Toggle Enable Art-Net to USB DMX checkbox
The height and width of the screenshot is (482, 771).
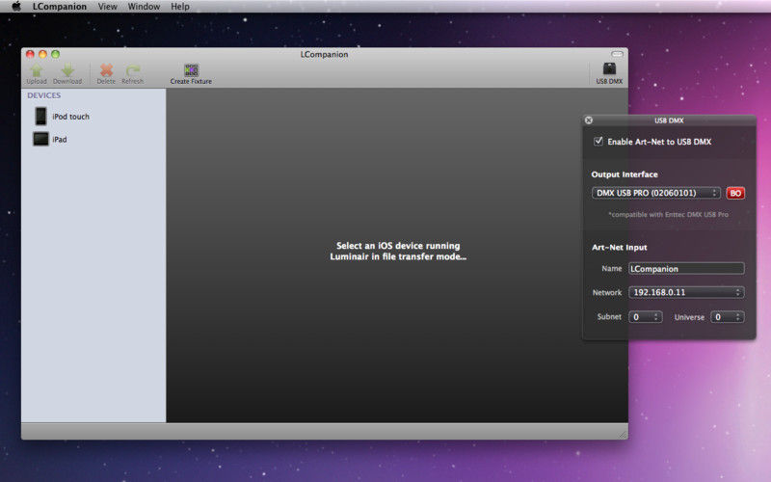pyautogui.click(x=598, y=142)
